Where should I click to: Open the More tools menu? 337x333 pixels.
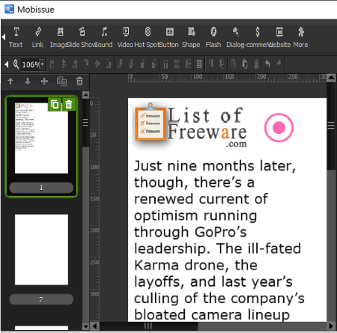301,37
